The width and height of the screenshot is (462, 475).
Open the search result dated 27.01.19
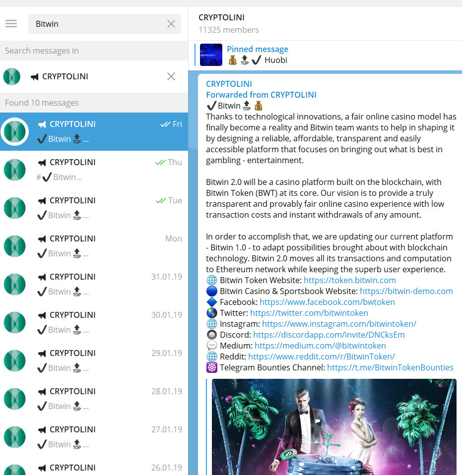pyautogui.click(x=94, y=437)
